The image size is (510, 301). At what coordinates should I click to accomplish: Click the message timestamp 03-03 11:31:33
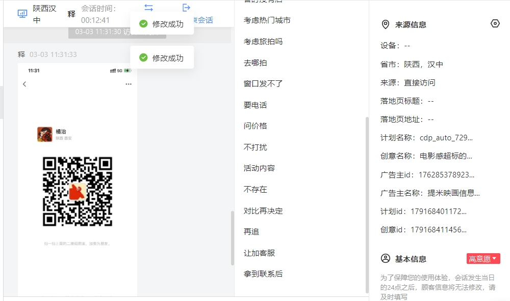[53, 54]
